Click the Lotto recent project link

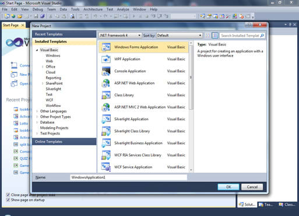point(24,124)
